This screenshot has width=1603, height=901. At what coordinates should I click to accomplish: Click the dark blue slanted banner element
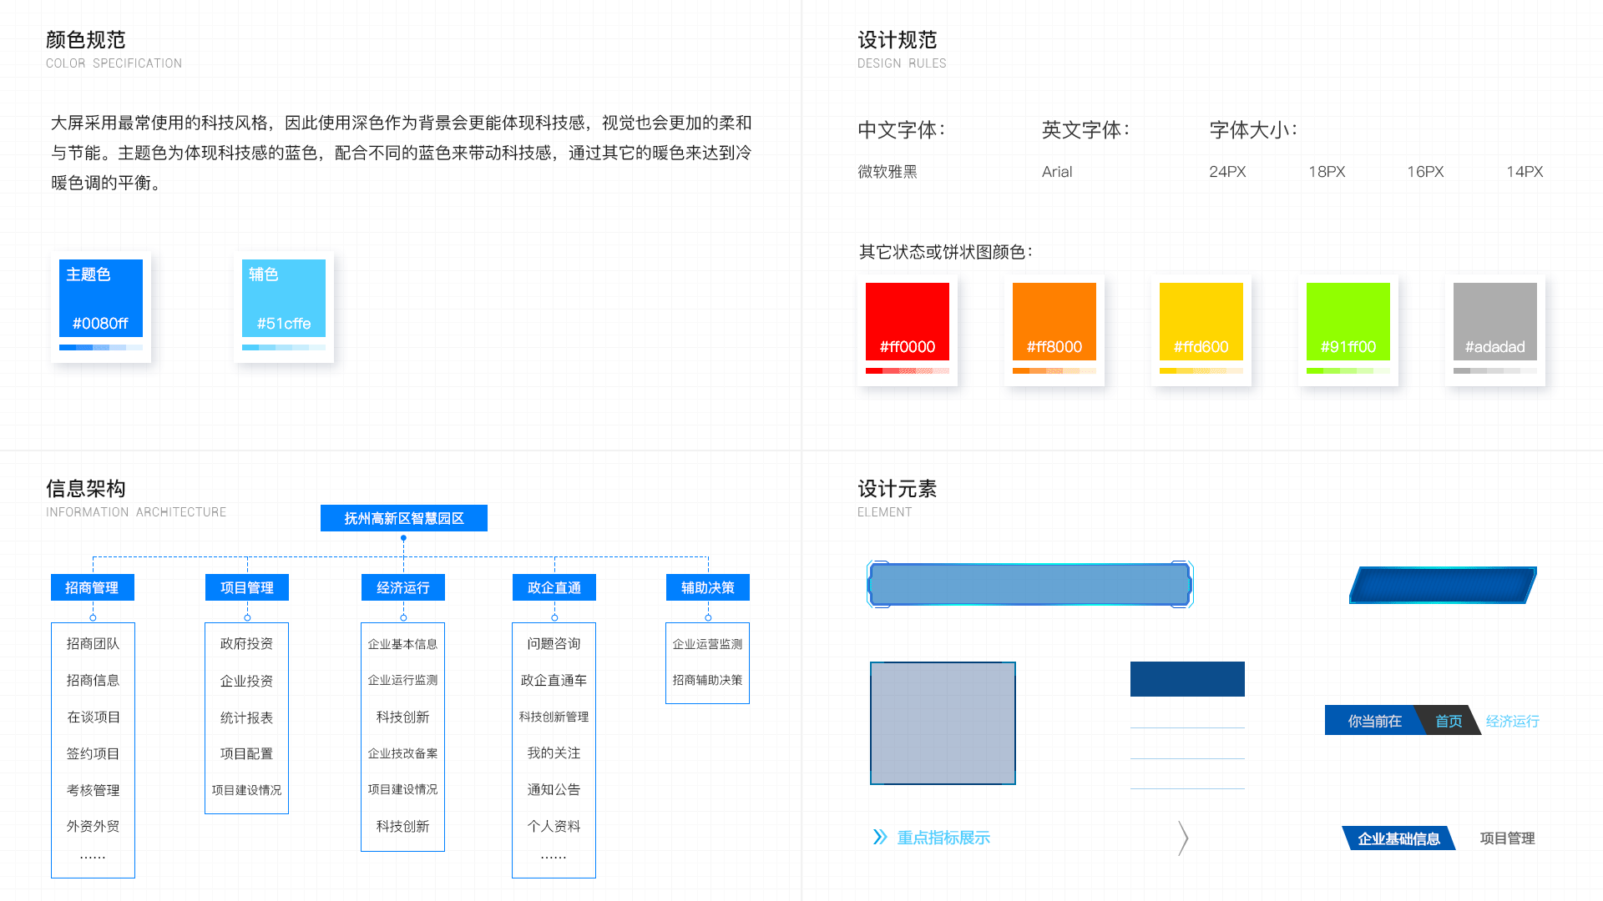click(1443, 585)
